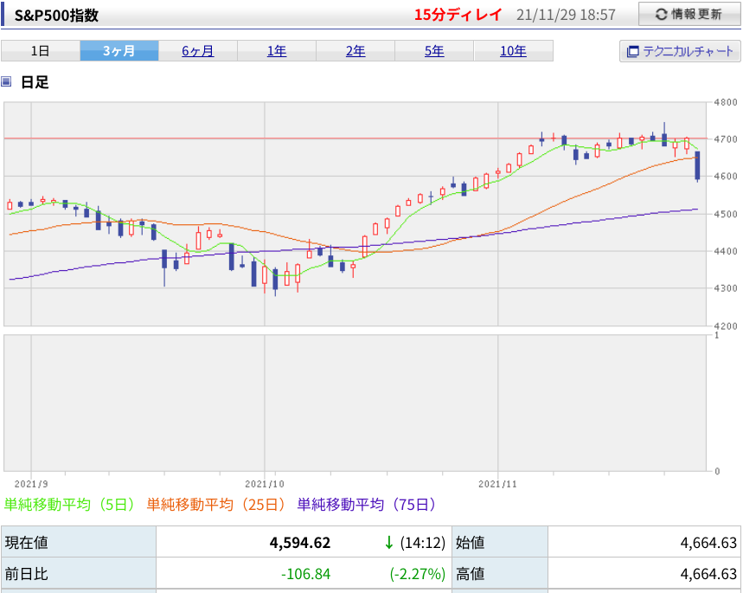This screenshot has width=743, height=593.
Task: Switch to the 1年 period tab
Action: pyautogui.click(x=277, y=51)
